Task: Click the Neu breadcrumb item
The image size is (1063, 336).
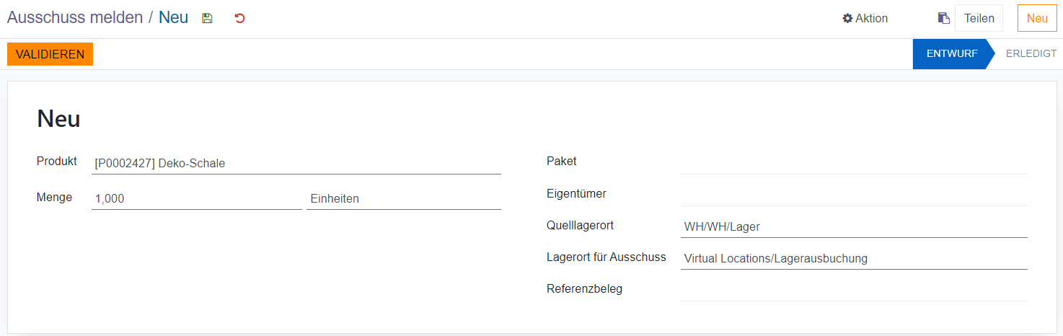Action: 173,18
